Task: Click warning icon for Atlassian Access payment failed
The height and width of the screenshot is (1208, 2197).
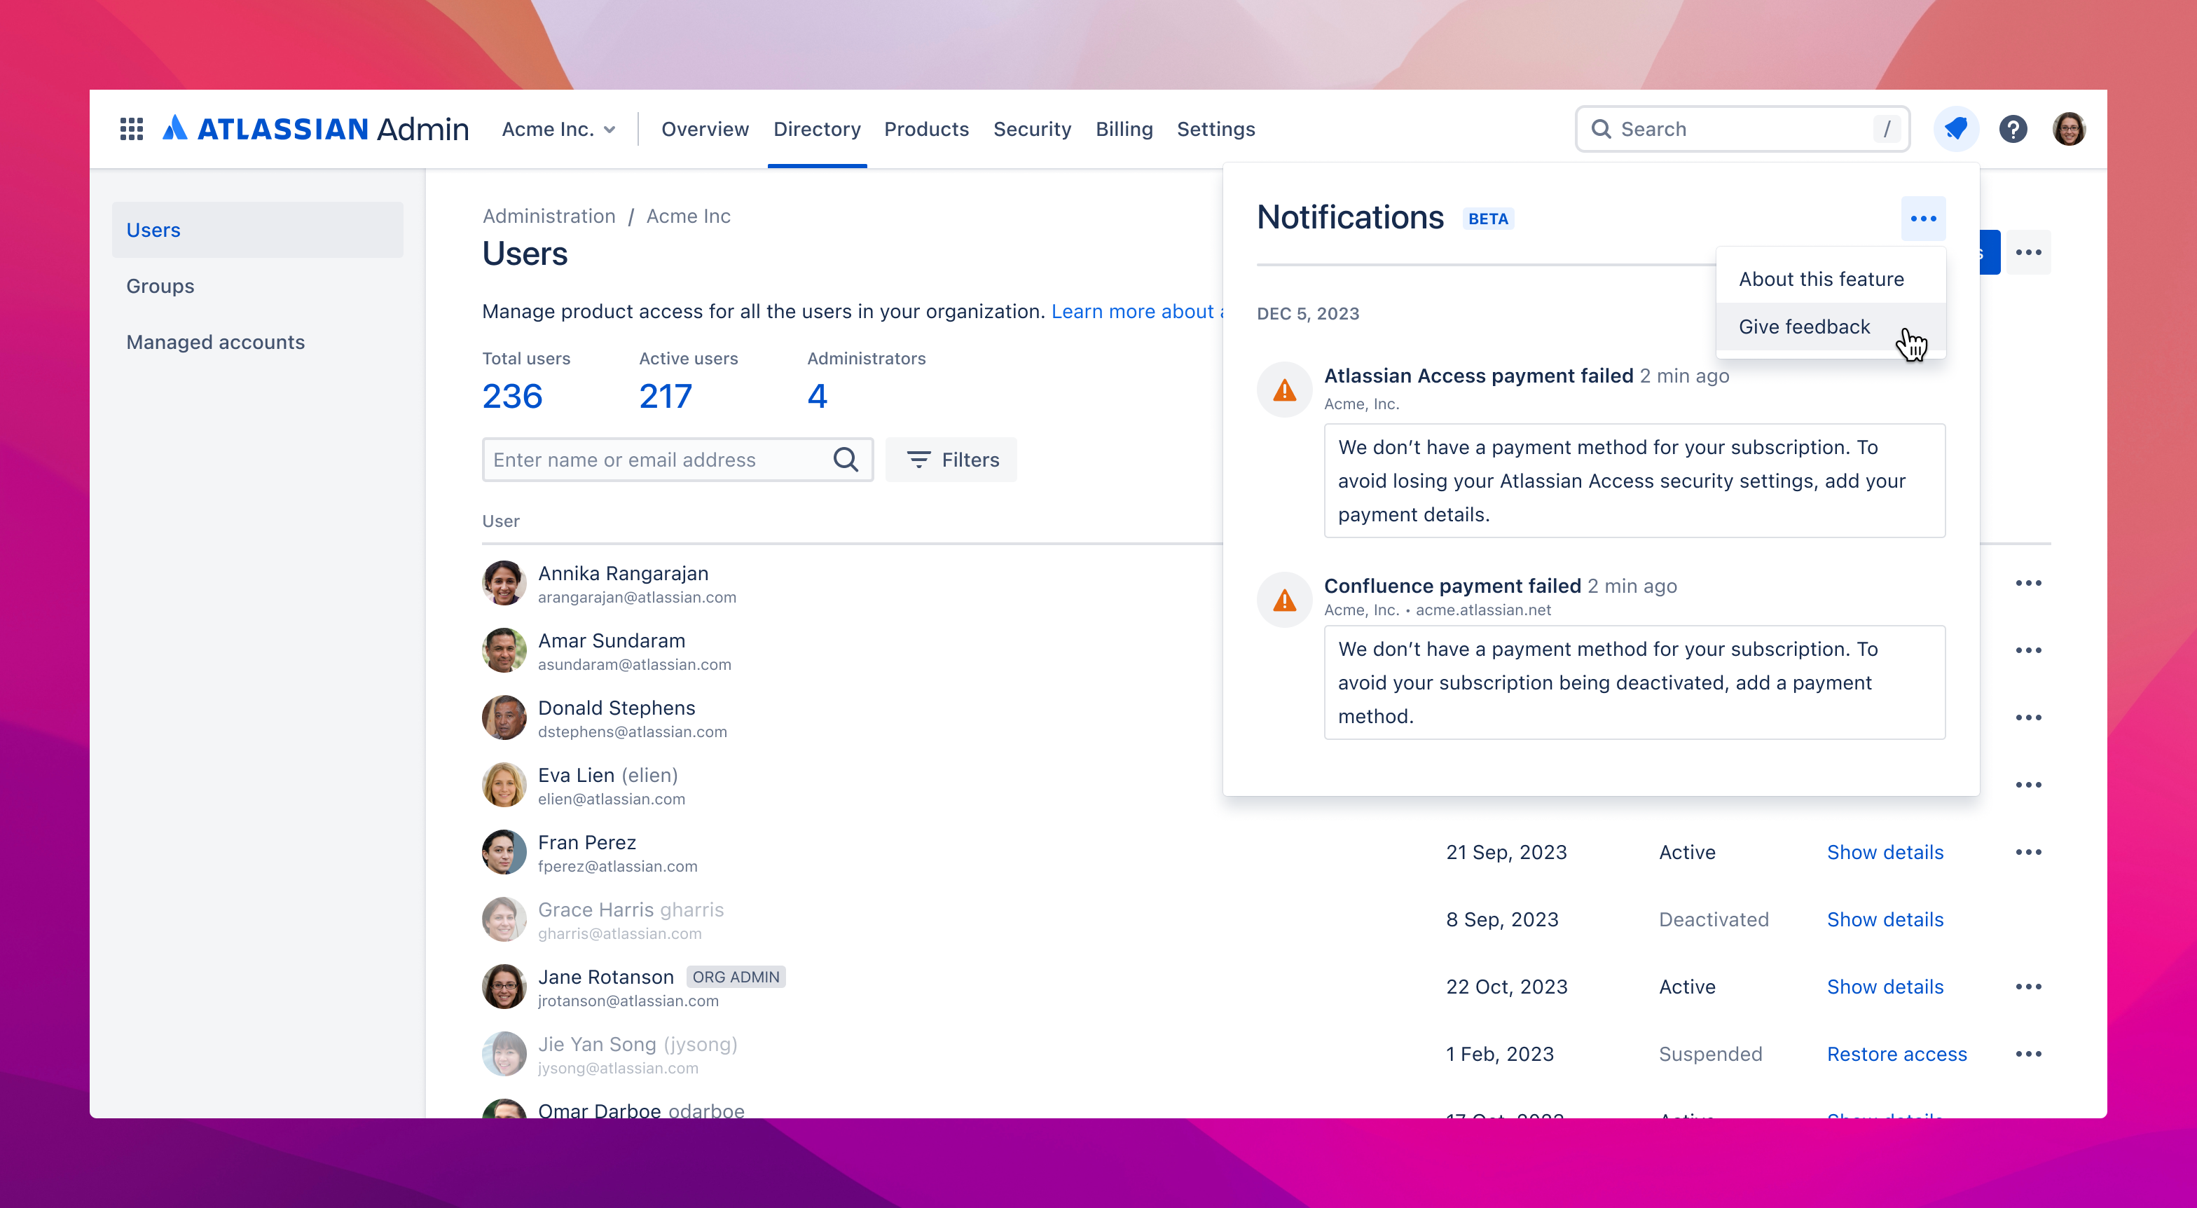Action: click(1284, 390)
